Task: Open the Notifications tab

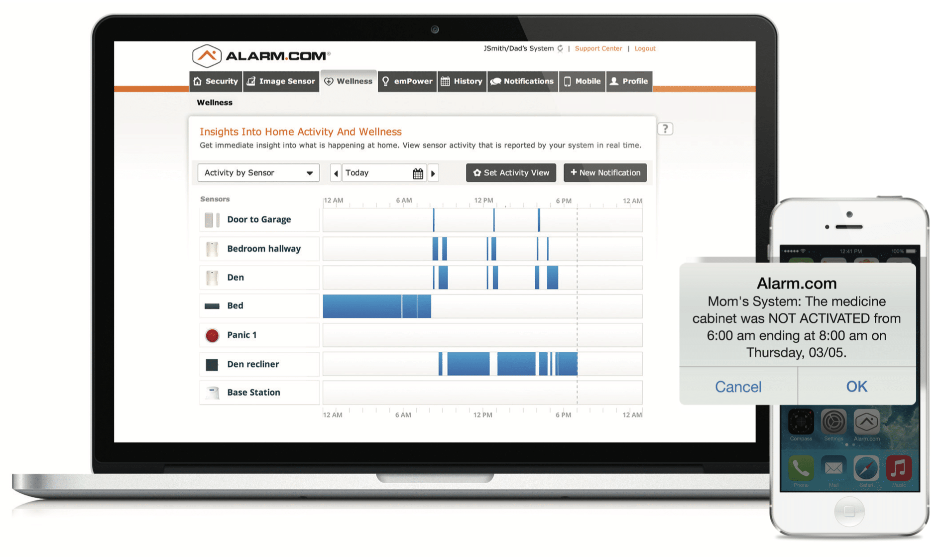Action: (522, 81)
